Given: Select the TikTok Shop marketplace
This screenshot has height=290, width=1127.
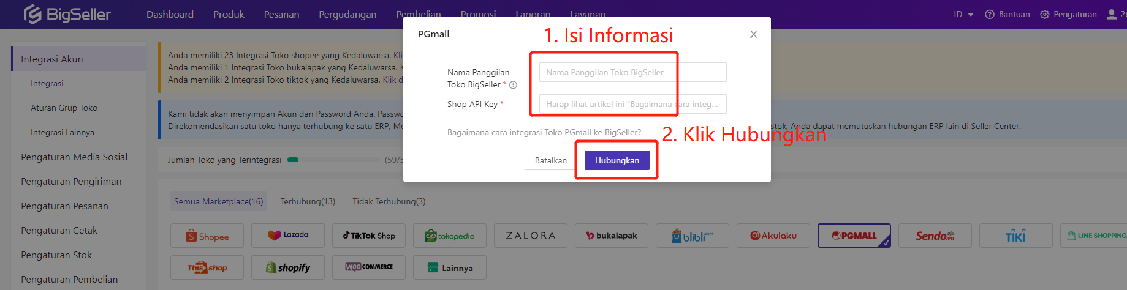Looking at the screenshot, I should (x=369, y=236).
